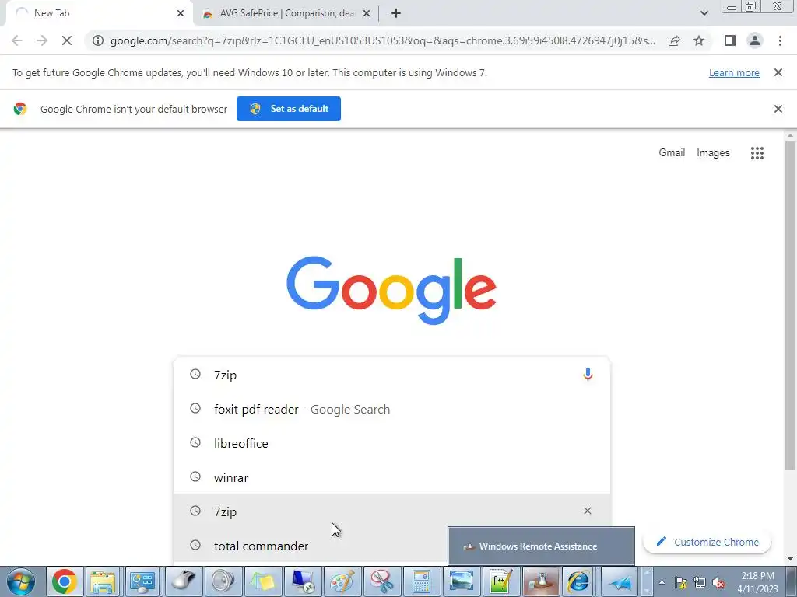Open Windows Explorer from the taskbar

click(104, 581)
